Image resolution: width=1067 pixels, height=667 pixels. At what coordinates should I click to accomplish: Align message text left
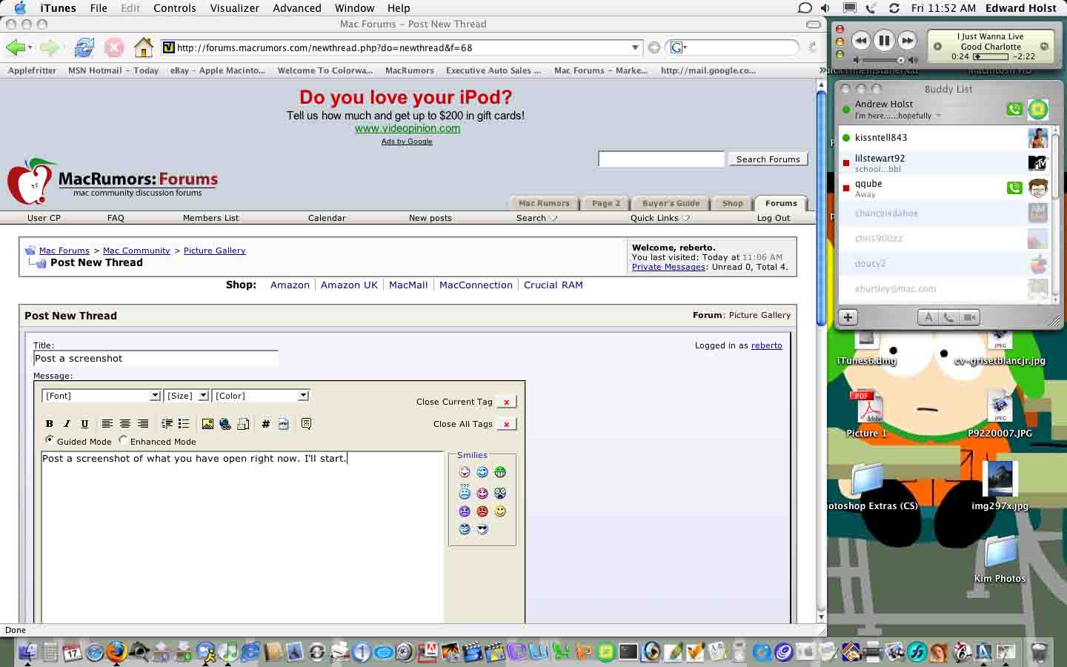(107, 424)
